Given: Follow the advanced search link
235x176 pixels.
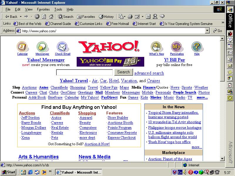Looking at the screenshot, I should 149,73.
